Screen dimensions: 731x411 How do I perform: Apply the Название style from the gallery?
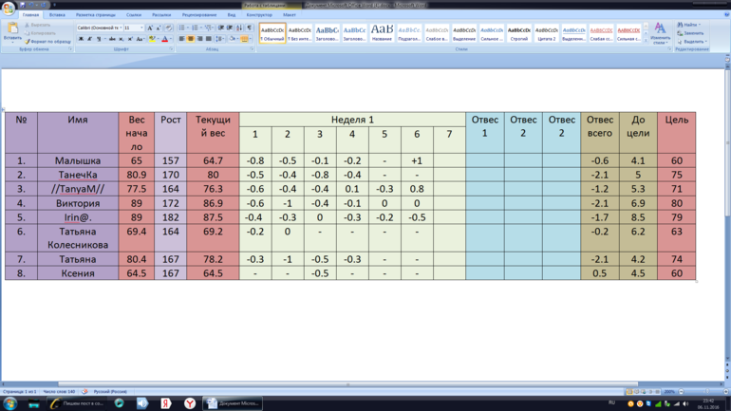tap(382, 33)
